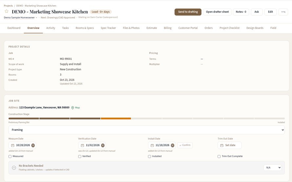This screenshot has width=292, height=182.
Task: Click the address 123 Example Lane
Action: tap(44, 108)
